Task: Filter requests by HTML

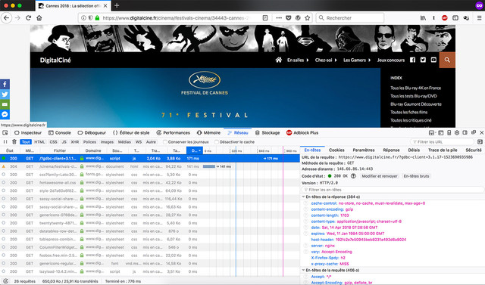Action: [39, 142]
